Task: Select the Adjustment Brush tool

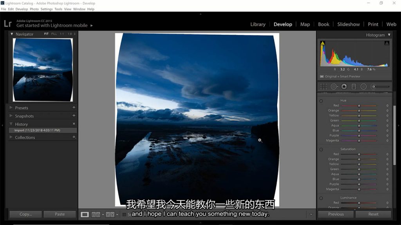Action: pos(381,87)
